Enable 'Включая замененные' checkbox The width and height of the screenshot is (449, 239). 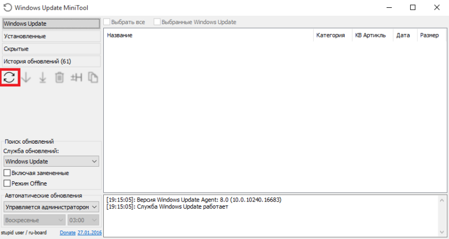[x=7, y=173]
